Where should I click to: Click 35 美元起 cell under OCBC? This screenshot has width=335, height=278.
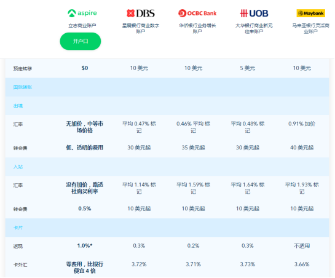194,148
